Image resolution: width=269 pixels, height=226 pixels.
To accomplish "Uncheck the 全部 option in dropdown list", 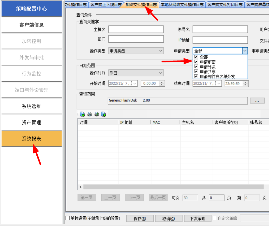I will pos(196,57).
